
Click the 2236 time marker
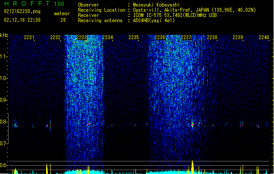click(160, 37)
